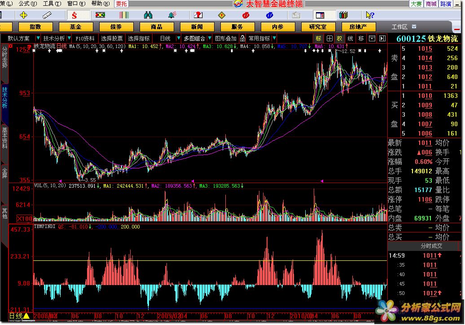Click the red dollar sign toolbar icon
Viewport: 465px width, 325px height.
(x=74, y=15)
